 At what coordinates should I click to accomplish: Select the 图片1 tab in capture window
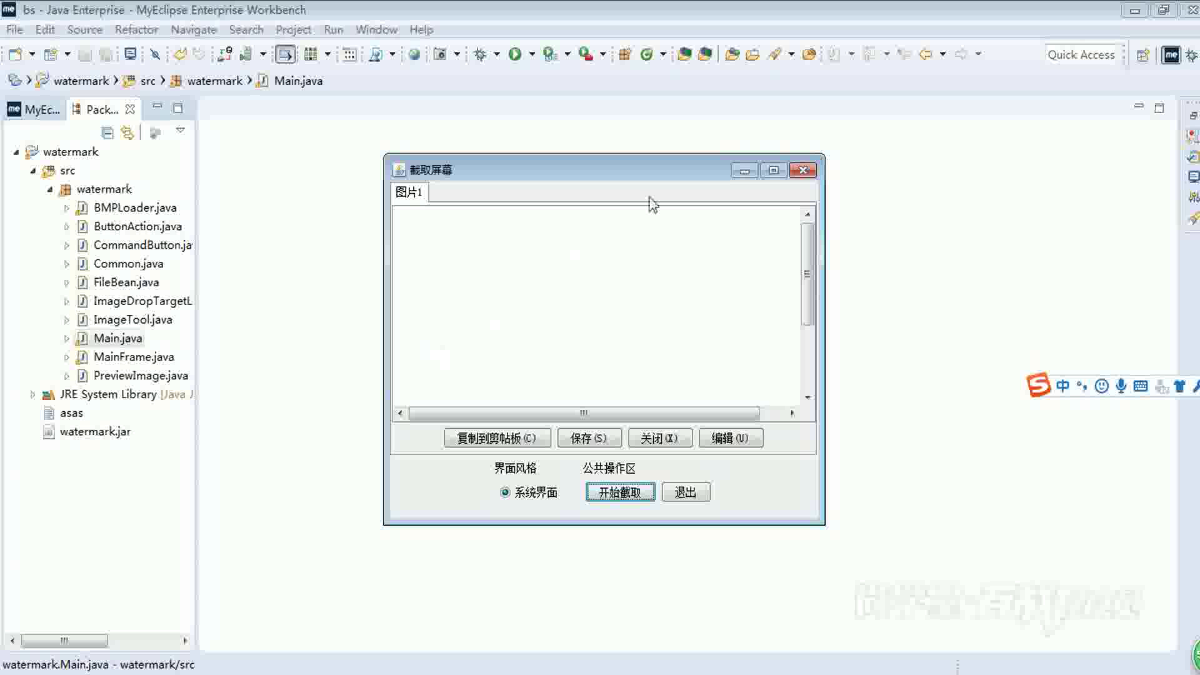[x=409, y=192]
